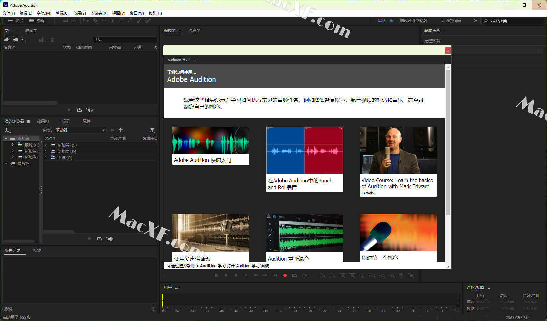The image size is (547, 321).
Task: Click zoom out amplitude icon
Action: click(x=333, y=275)
